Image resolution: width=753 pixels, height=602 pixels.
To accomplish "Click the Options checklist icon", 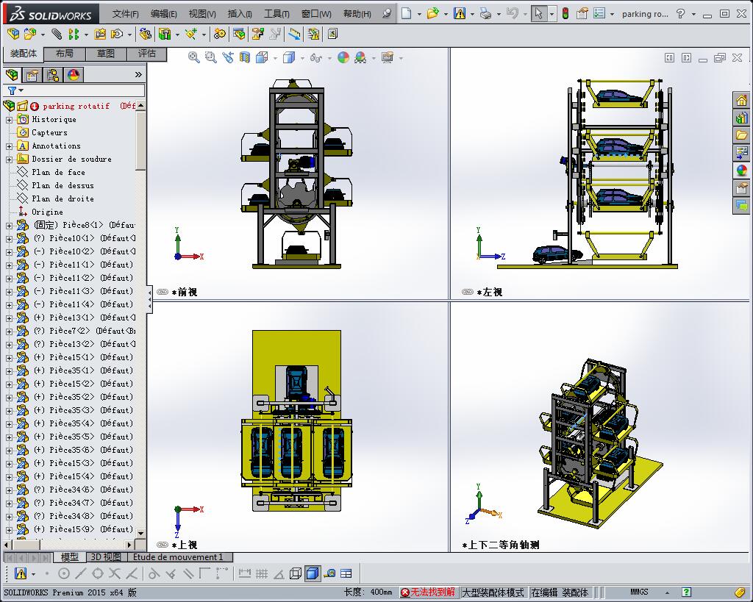I will pyautogui.click(x=599, y=13).
